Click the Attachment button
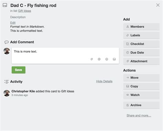 (x=141, y=61)
